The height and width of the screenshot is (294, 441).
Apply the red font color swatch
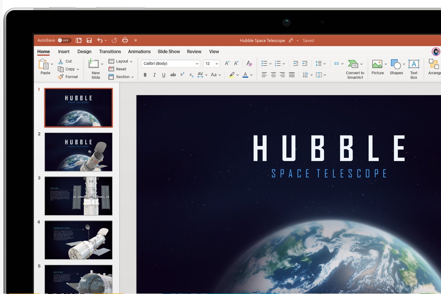(245, 75)
